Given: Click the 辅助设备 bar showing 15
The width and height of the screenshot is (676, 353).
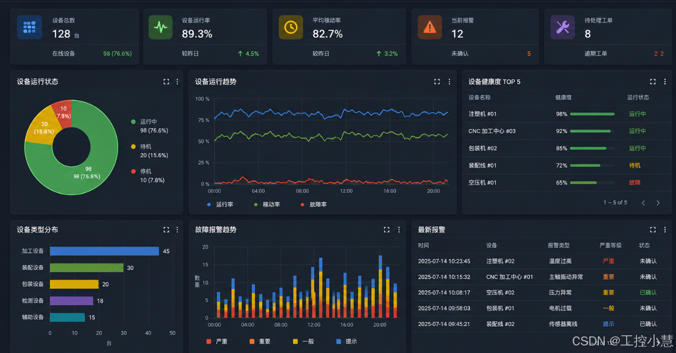Looking at the screenshot, I should [67, 317].
